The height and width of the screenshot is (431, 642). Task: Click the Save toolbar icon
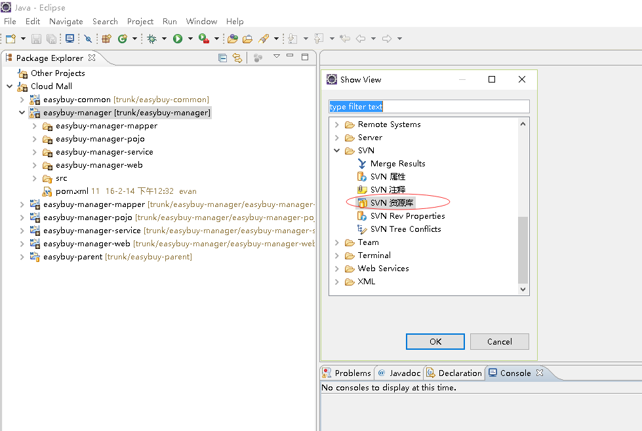[37, 39]
